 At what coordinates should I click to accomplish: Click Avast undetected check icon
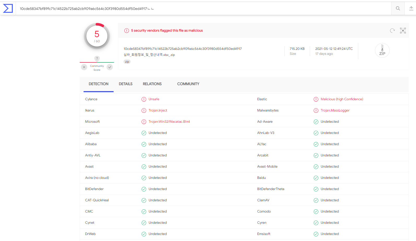(144, 167)
